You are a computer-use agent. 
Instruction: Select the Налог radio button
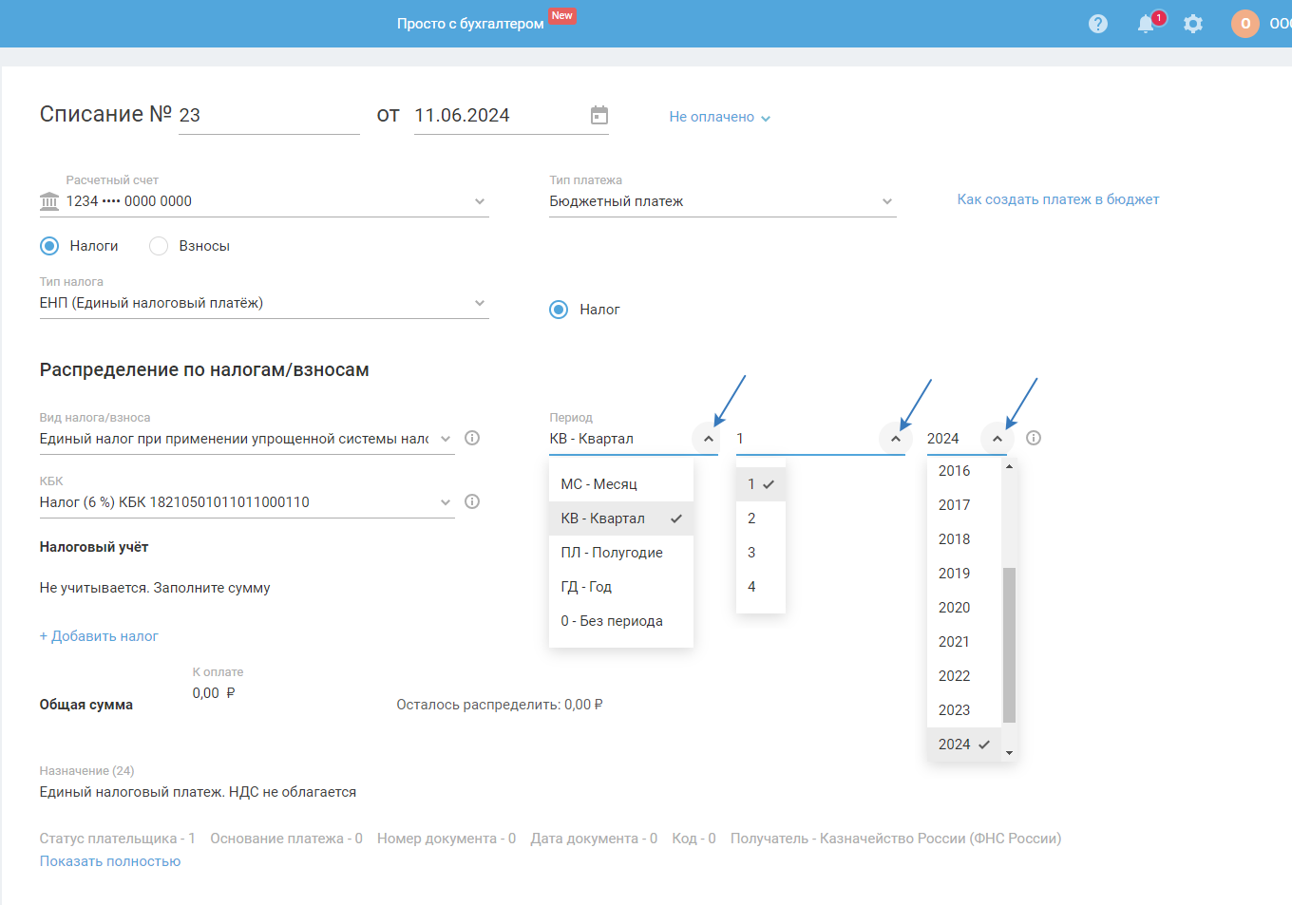click(559, 310)
